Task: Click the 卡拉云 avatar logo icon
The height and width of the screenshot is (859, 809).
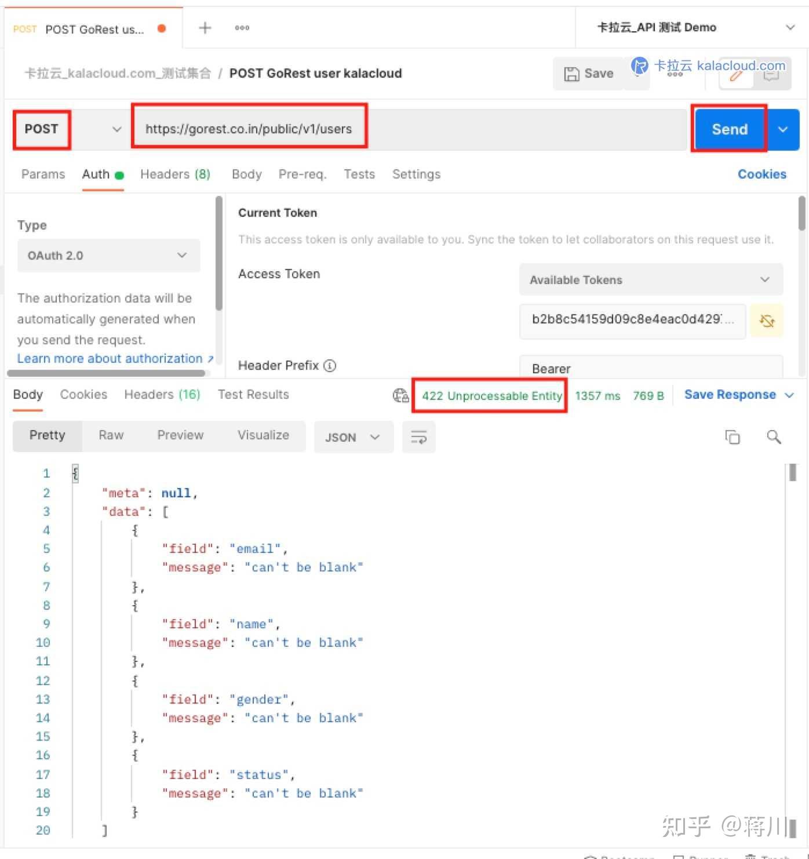Action: [639, 66]
